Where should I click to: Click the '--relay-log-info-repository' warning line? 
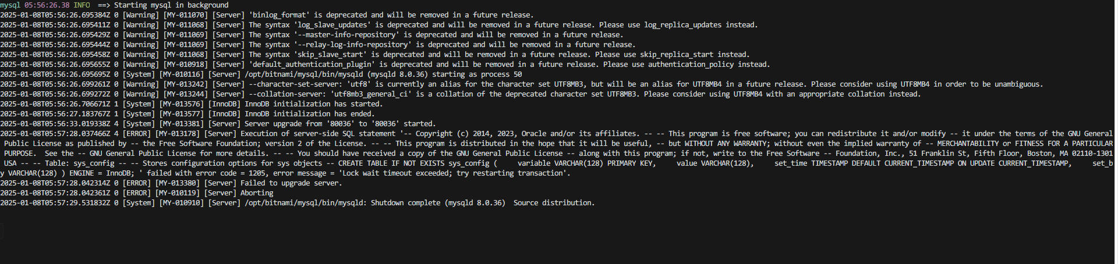(318, 45)
